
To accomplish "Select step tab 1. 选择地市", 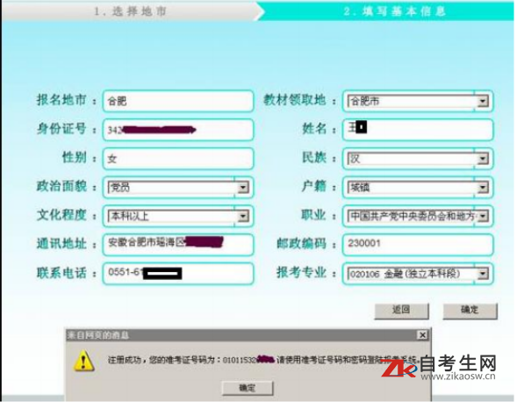I will point(130,11).
